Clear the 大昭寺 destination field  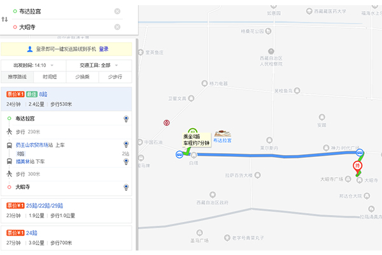point(117,27)
